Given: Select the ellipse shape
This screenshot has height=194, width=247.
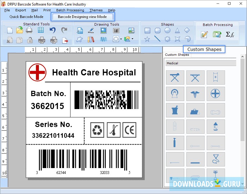Looking at the screenshot, I should point(168,30).
